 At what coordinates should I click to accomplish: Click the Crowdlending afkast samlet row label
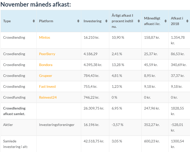(14, 111)
